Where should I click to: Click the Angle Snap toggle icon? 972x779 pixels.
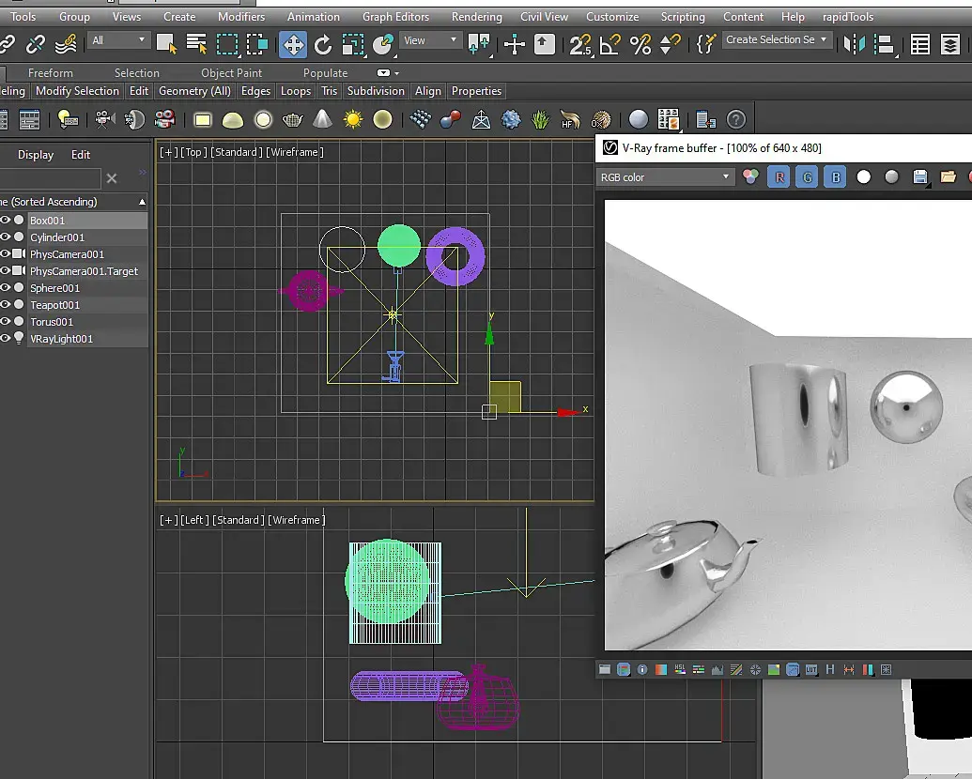pos(610,44)
